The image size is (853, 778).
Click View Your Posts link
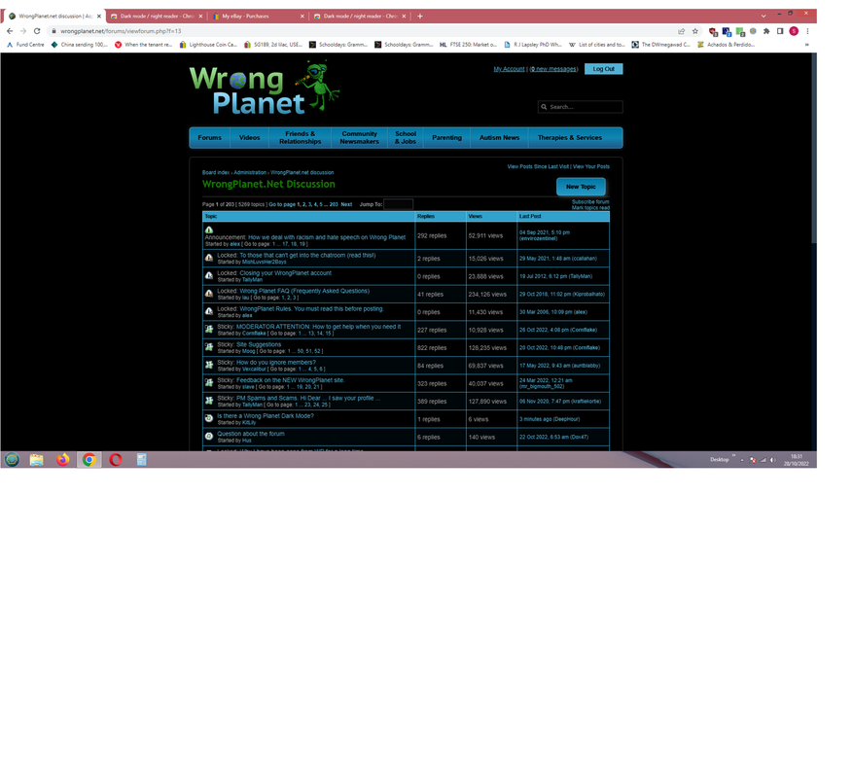(590, 166)
